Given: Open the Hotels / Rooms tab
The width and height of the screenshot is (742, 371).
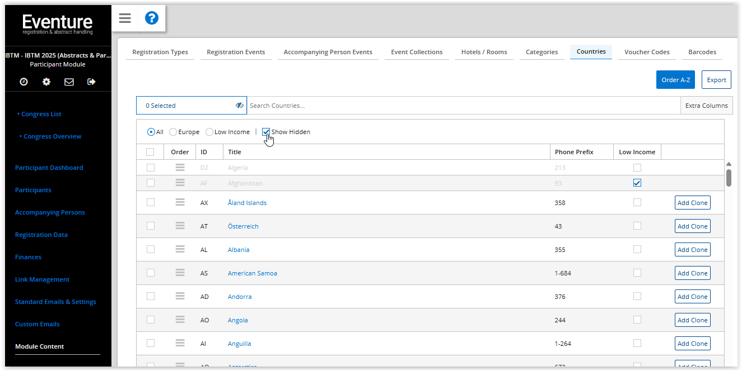Looking at the screenshot, I should (484, 52).
